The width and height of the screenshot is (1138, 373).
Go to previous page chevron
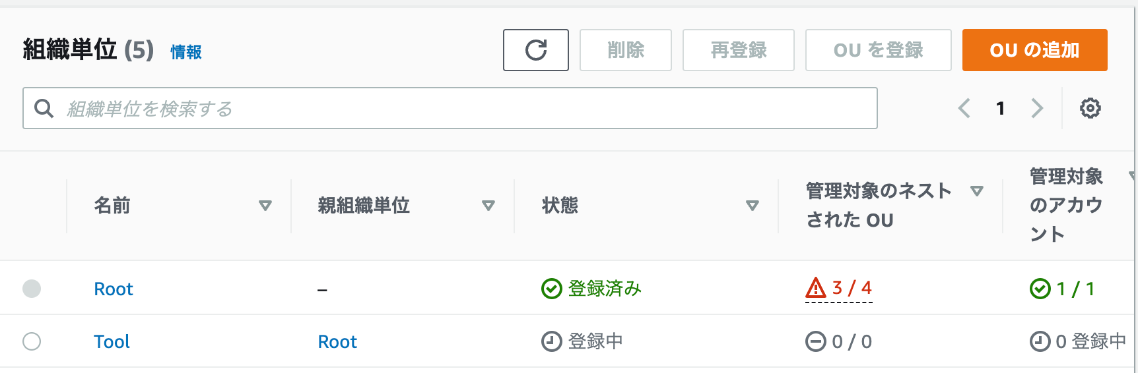tap(964, 108)
